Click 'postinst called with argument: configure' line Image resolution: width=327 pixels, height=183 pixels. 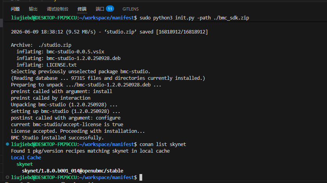pyautogui.click(x=66, y=118)
